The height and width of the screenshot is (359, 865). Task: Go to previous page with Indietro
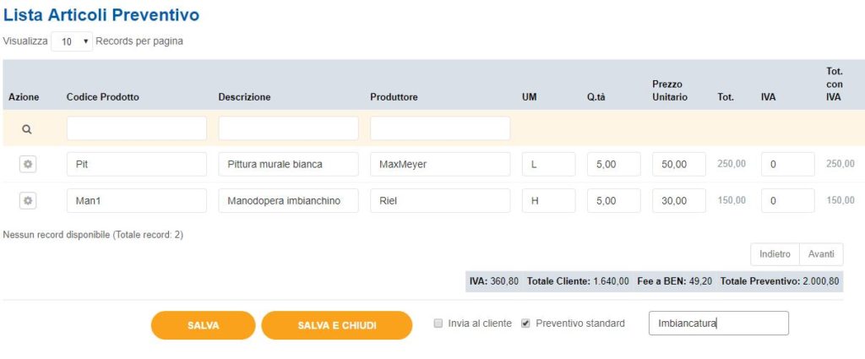point(775,254)
